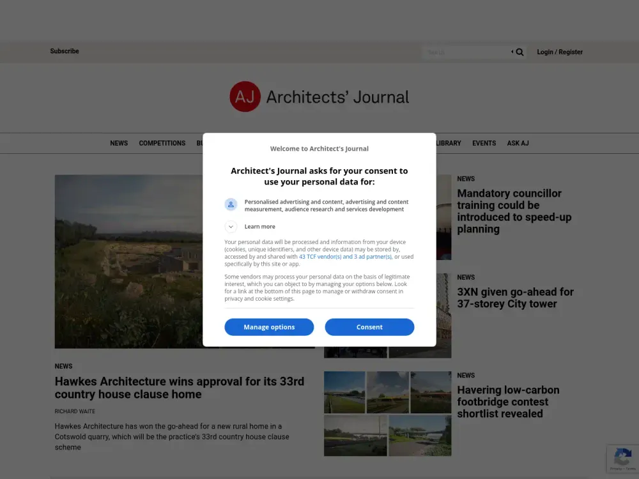The width and height of the screenshot is (639, 479).
Task: Click the person icon beside personalised advertising text
Action: 231,204
